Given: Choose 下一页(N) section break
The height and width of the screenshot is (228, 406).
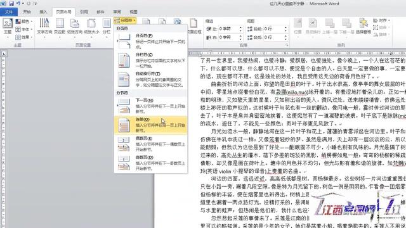Looking at the screenshot, I should point(151,106).
